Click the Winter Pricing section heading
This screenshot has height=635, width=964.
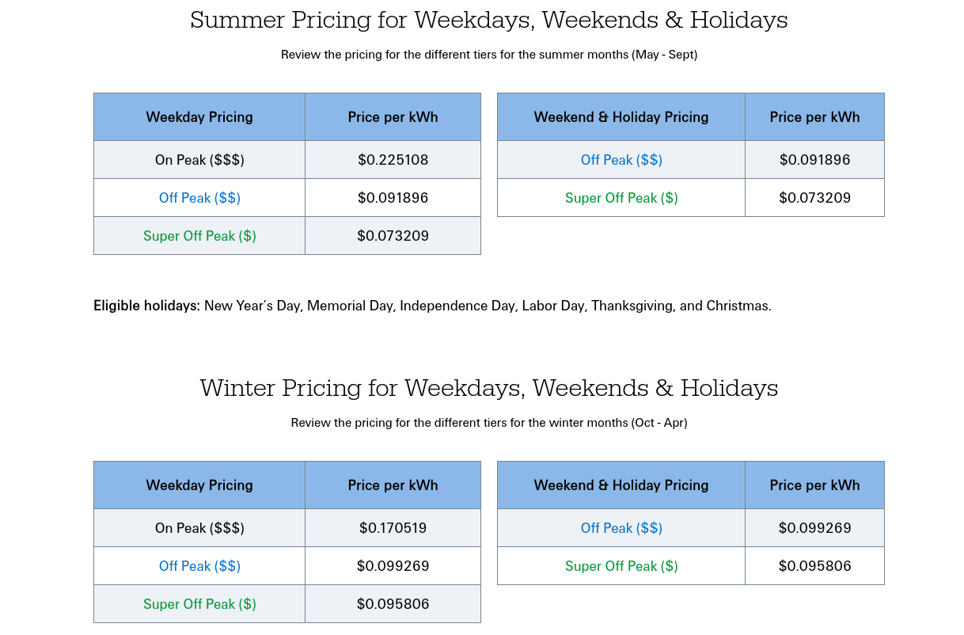pyautogui.click(x=488, y=387)
